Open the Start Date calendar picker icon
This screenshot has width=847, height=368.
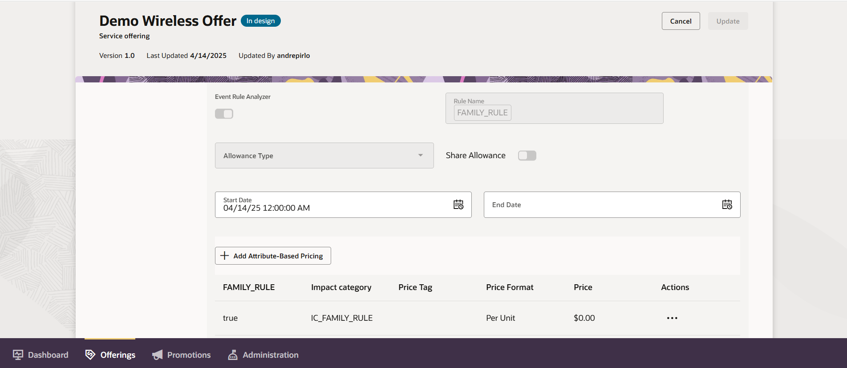[458, 204]
